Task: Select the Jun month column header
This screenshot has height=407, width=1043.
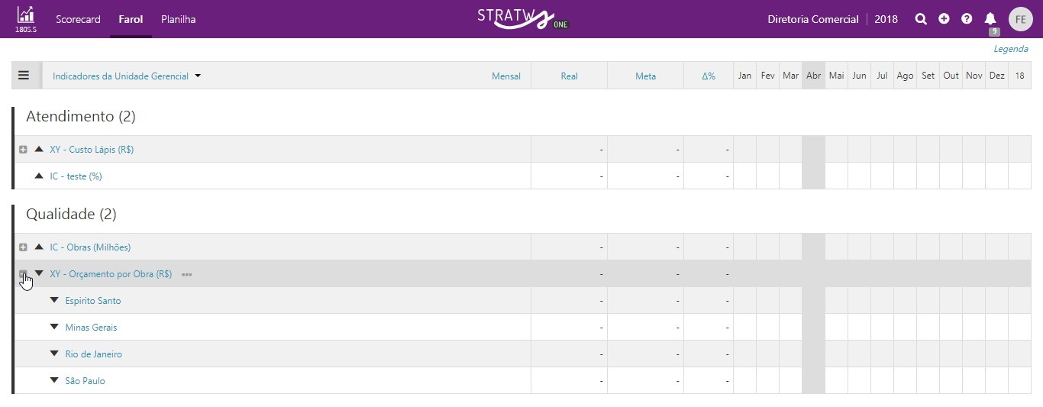Action: coord(859,76)
